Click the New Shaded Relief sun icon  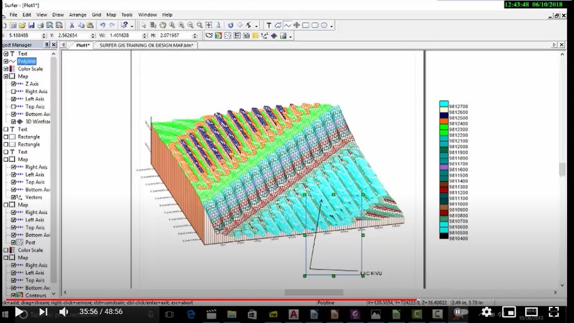(x=255, y=35)
